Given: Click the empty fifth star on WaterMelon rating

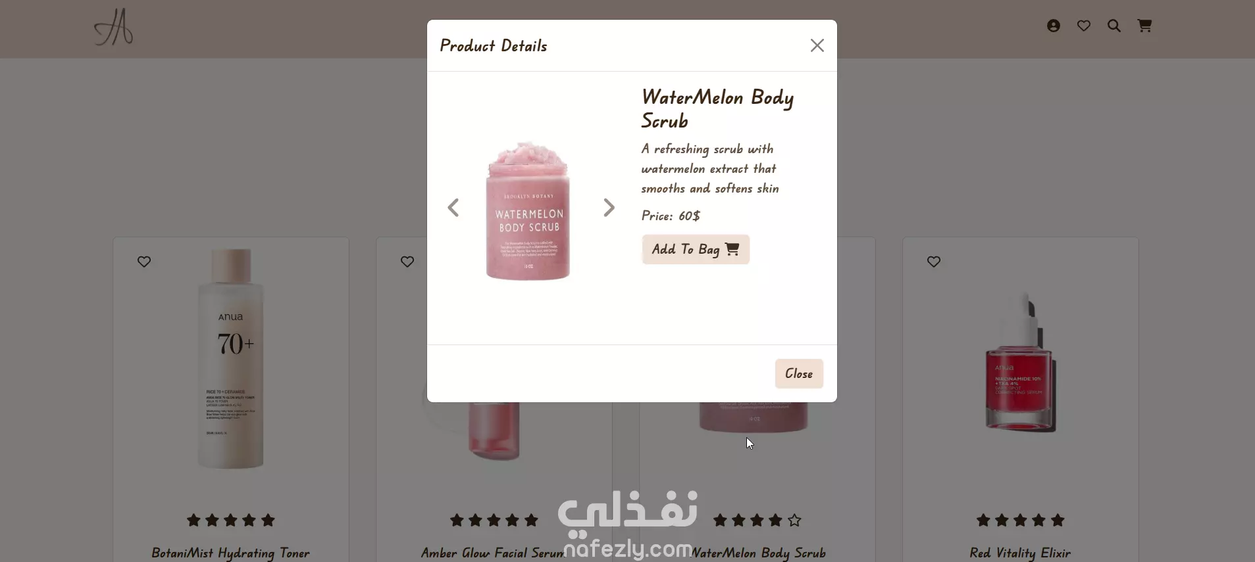Looking at the screenshot, I should (x=794, y=521).
